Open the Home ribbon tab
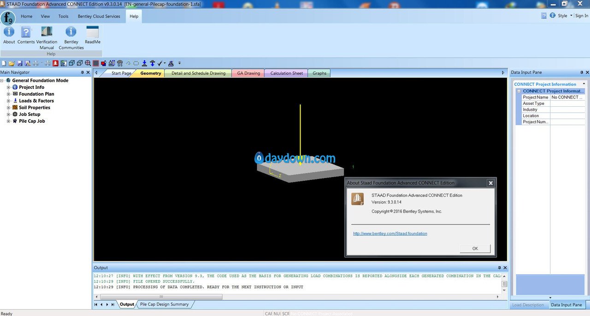The image size is (590, 316). pyautogui.click(x=27, y=16)
